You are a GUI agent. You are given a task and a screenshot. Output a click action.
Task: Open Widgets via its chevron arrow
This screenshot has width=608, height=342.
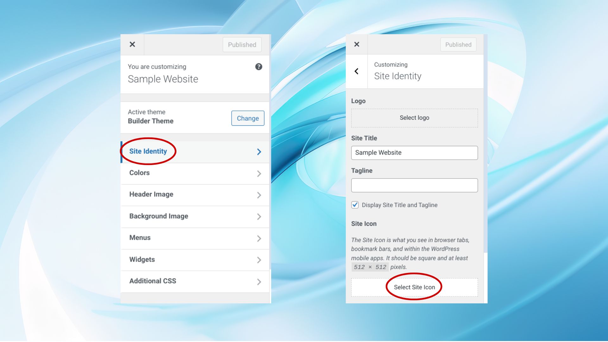259,260
